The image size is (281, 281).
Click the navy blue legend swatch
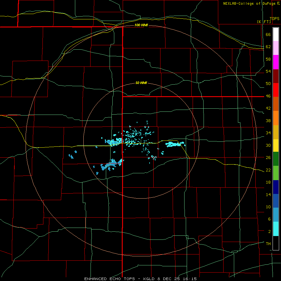tap(276, 187)
